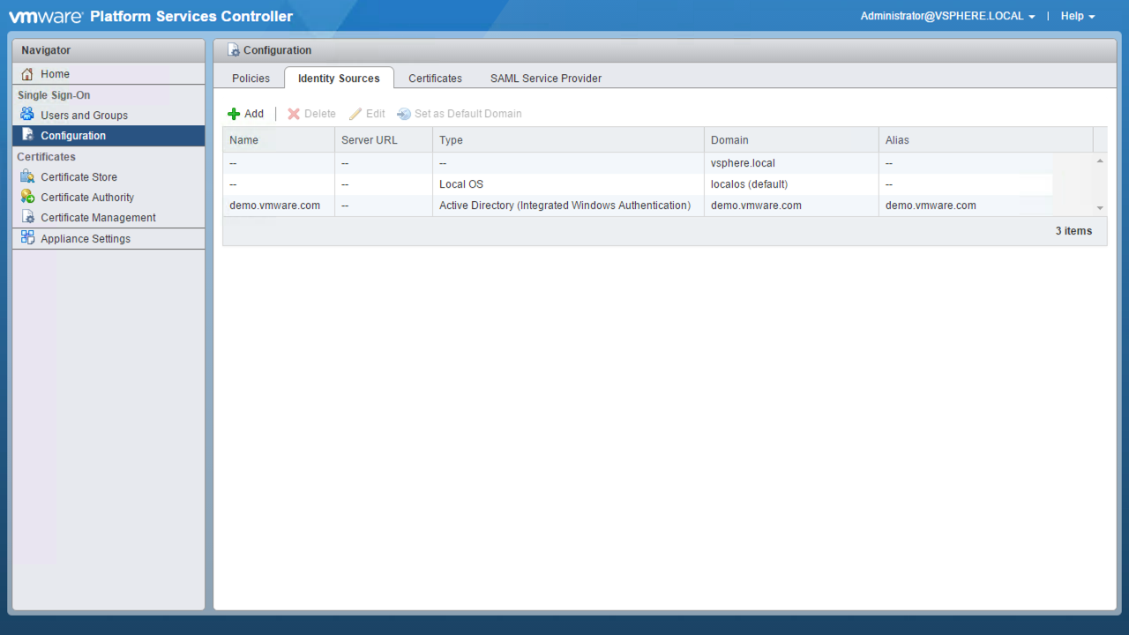Select the Certificate Store icon

tap(27, 176)
